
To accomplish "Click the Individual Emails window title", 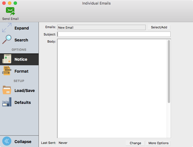I will tap(96, 3).
